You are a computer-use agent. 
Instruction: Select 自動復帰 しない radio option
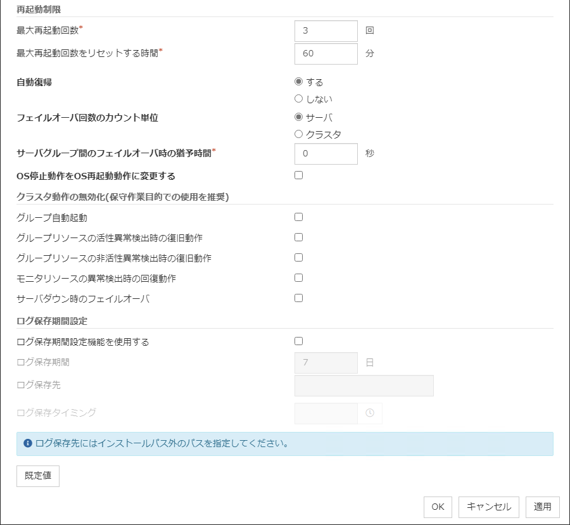pyautogui.click(x=299, y=99)
